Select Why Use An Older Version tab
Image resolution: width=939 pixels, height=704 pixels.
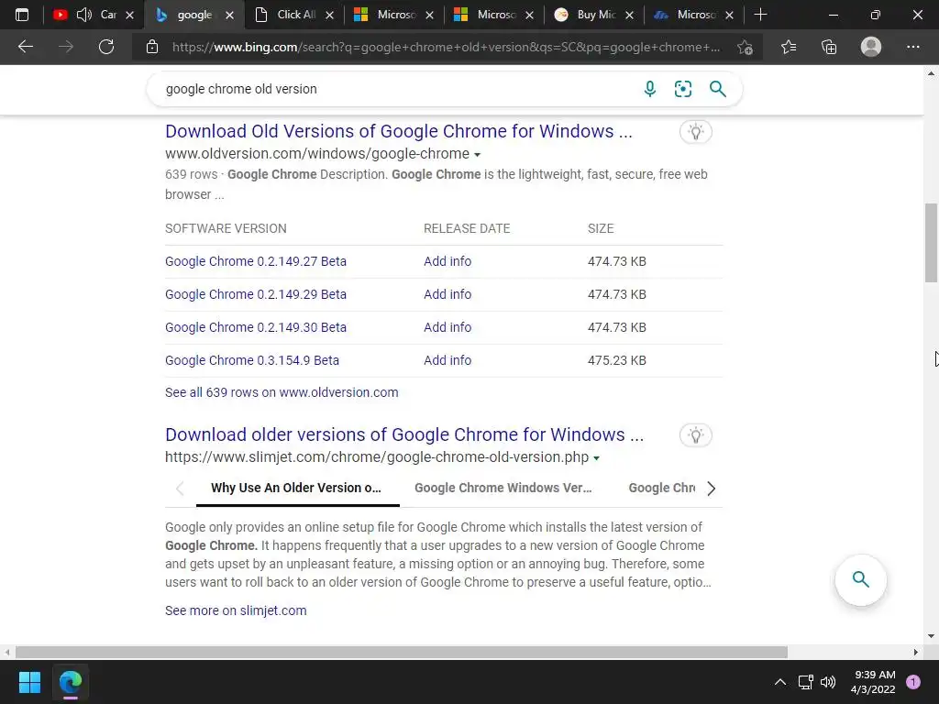coord(296,488)
